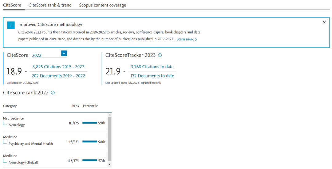Click scroll-down arrow of rank table
The height and width of the screenshot is (169, 332).
pos(109,165)
